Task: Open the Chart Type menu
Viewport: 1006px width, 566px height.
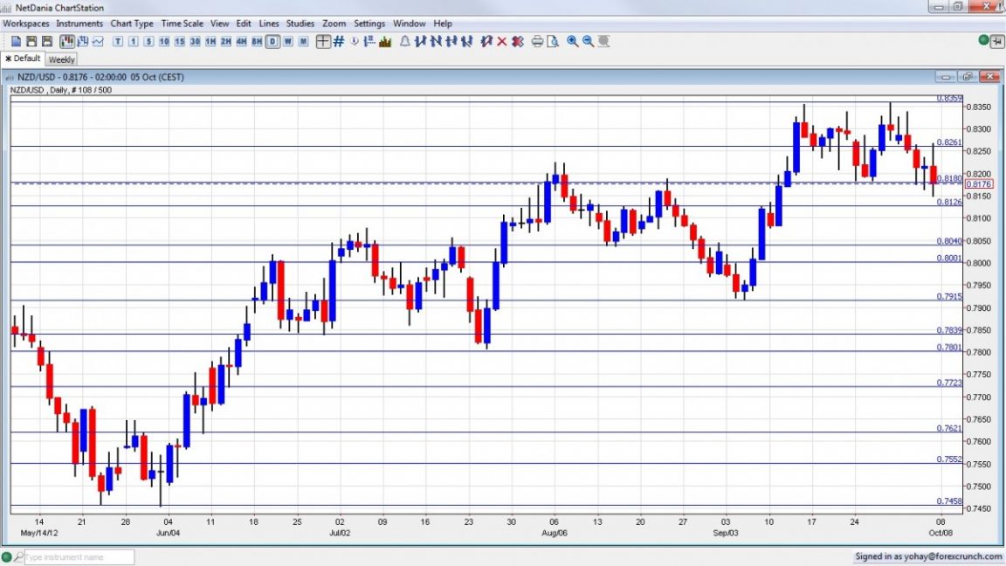Action: [x=132, y=23]
